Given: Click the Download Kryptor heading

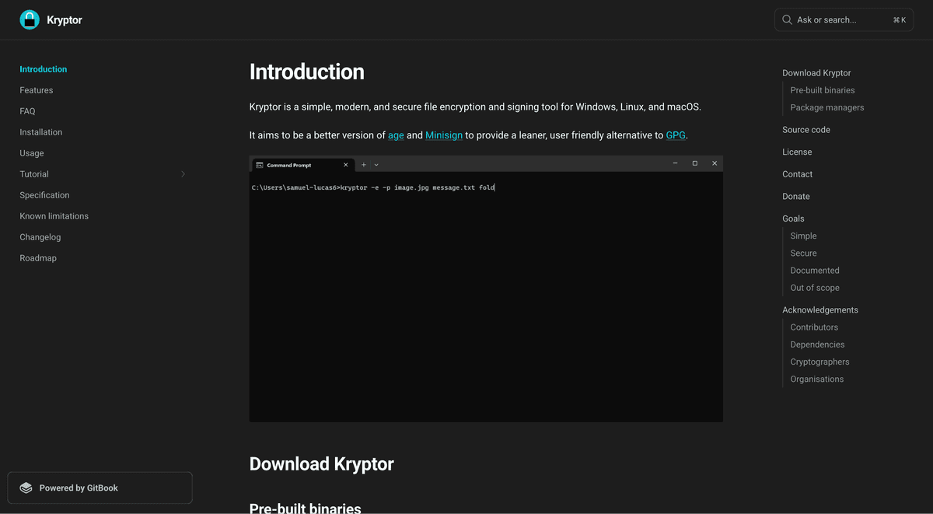Looking at the screenshot, I should (x=321, y=464).
